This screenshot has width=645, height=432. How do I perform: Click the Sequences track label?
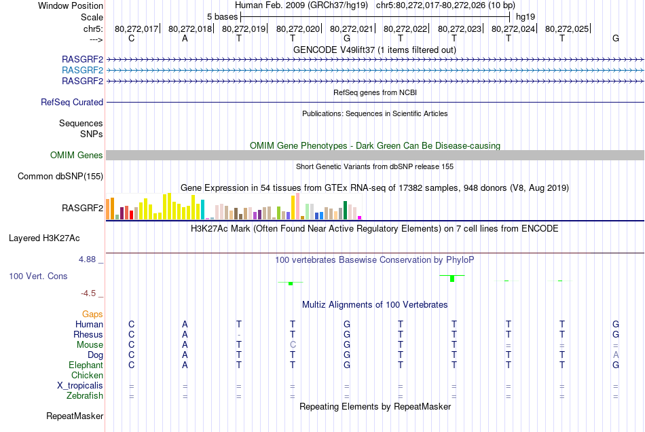81,123
